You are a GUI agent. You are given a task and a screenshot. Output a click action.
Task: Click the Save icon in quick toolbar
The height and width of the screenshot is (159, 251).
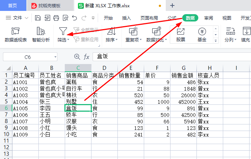click(x=38, y=18)
